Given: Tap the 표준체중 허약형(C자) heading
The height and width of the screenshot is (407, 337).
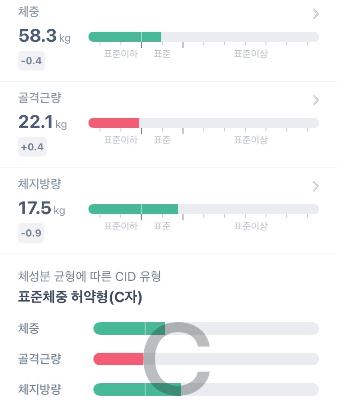Looking at the screenshot, I should (80, 298).
